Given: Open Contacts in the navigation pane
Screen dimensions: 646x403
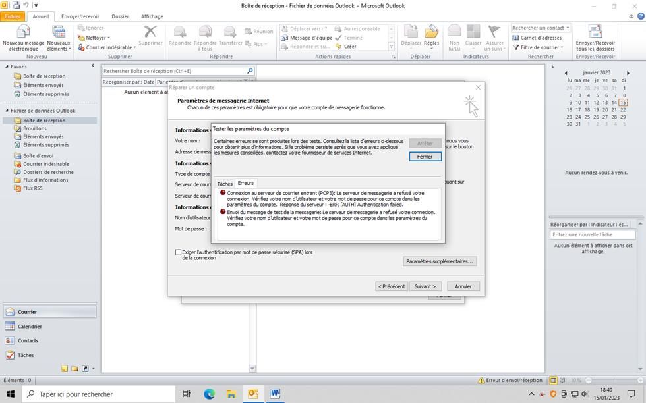Looking at the screenshot, I should pos(28,341).
